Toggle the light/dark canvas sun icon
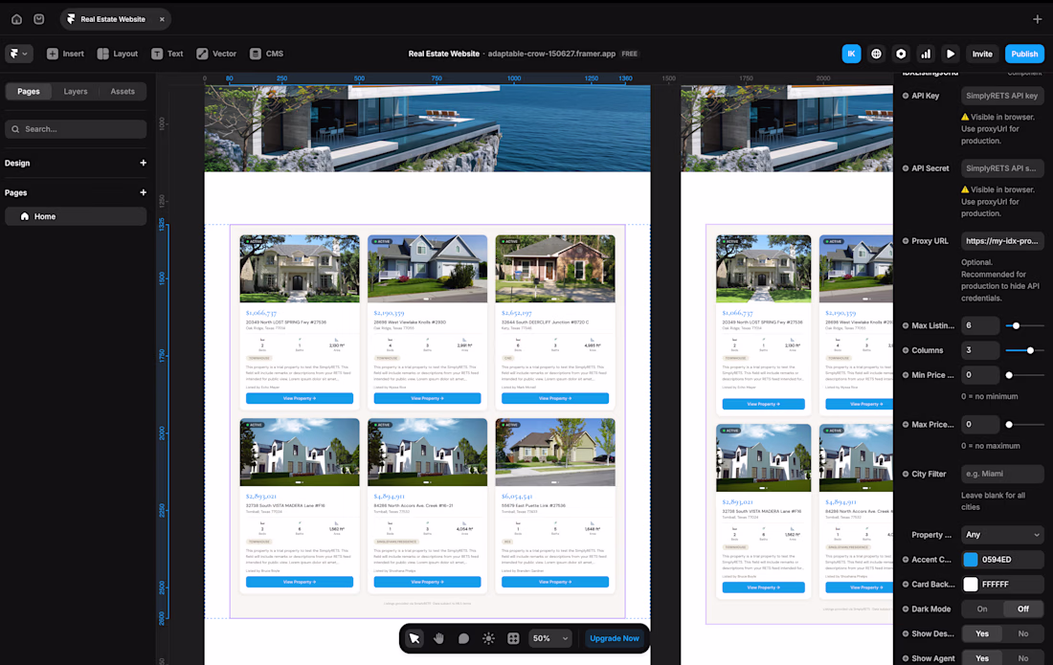The width and height of the screenshot is (1053, 665). [488, 638]
